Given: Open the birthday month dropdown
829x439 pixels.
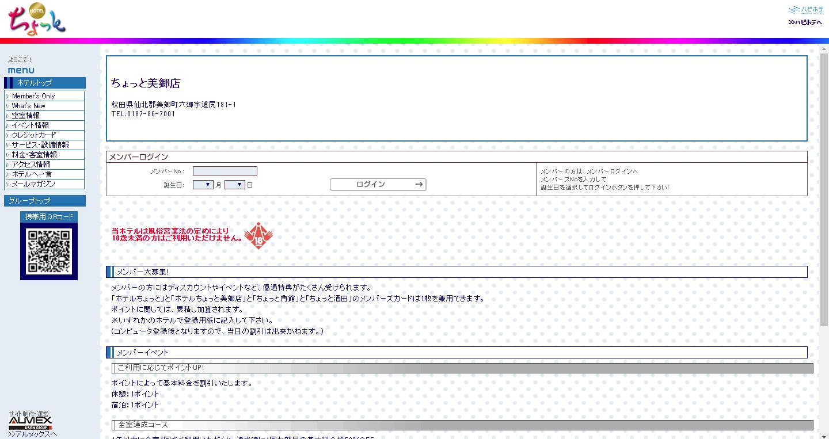Looking at the screenshot, I should [x=203, y=185].
